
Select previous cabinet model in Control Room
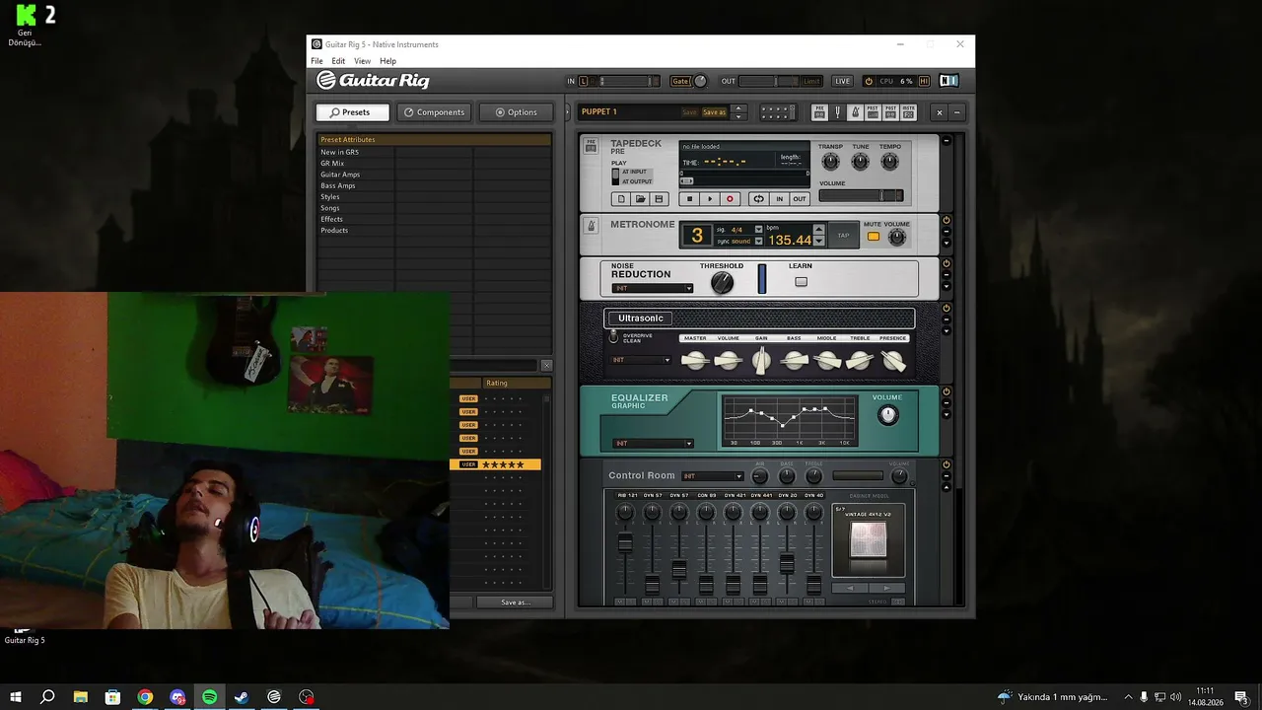pyautogui.click(x=850, y=588)
